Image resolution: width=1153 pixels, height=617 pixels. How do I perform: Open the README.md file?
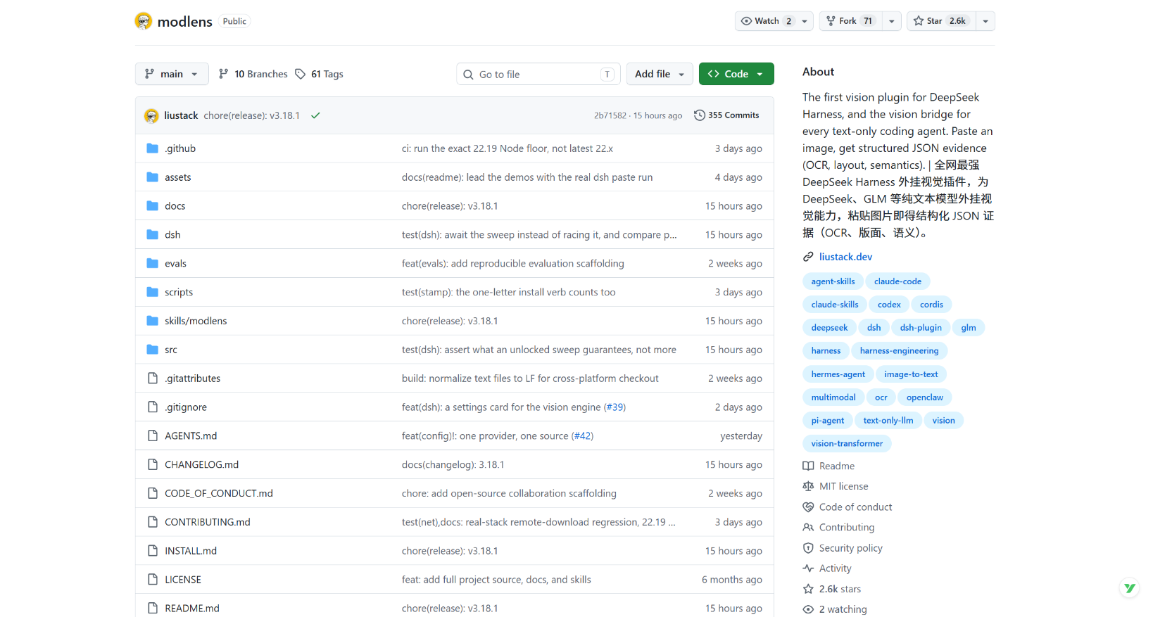pos(192,609)
